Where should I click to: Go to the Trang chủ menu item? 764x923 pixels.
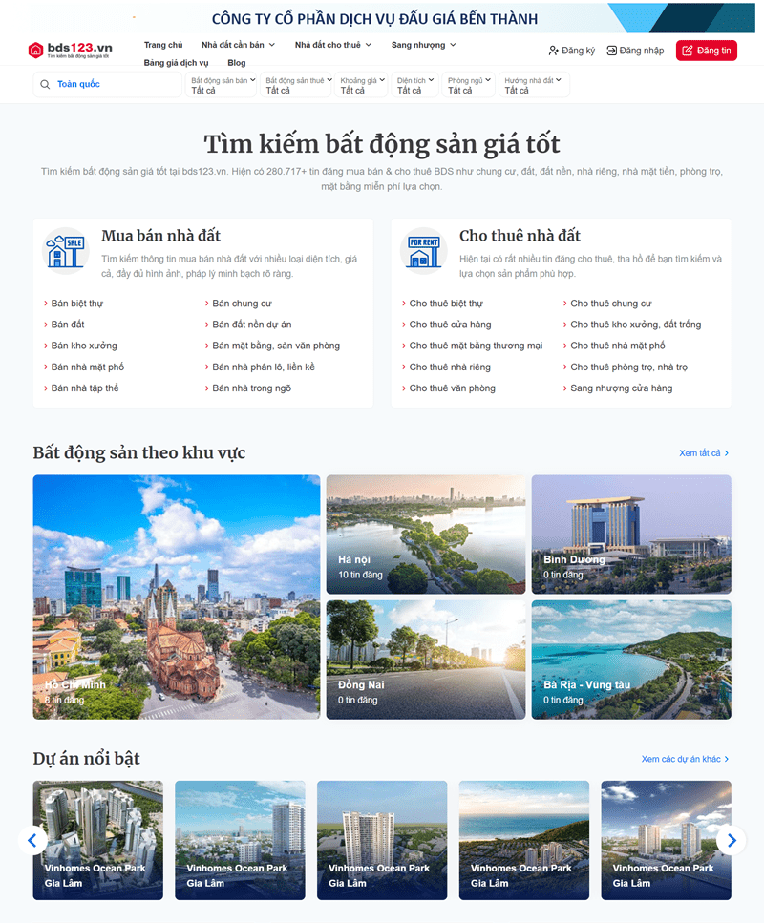pos(163,45)
